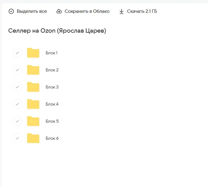Click the select-all checkmark icon
The height and width of the screenshot is (187, 208).
click(11, 11)
